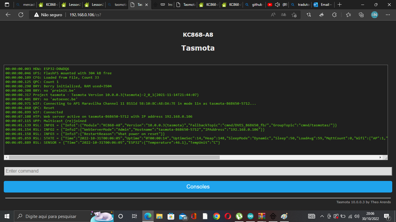The height and width of the screenshot is (222, 396).
Task: Open the Arduino IDE from taskbar
Action: [x=250, y=216]
